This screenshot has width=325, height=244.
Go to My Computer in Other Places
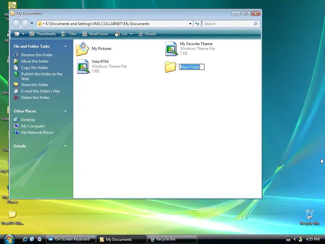[33, 126]
